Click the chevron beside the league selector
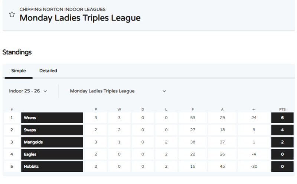The height and width of the screenshot is (184, 297). (x=164, y=91)
